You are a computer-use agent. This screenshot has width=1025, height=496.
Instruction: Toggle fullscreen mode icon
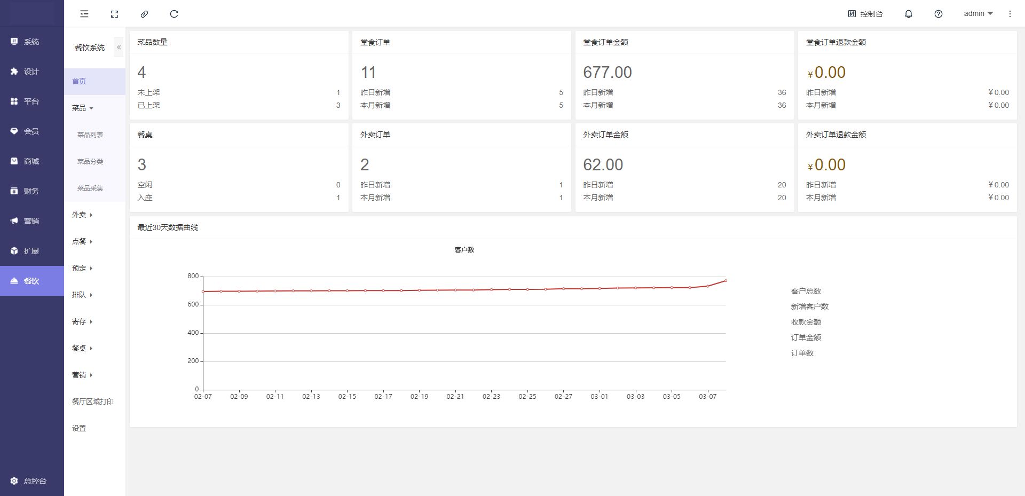tap(114, 14)
